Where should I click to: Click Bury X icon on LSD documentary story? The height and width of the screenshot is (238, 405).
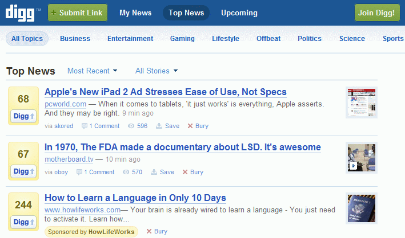[x=185, y=172]
